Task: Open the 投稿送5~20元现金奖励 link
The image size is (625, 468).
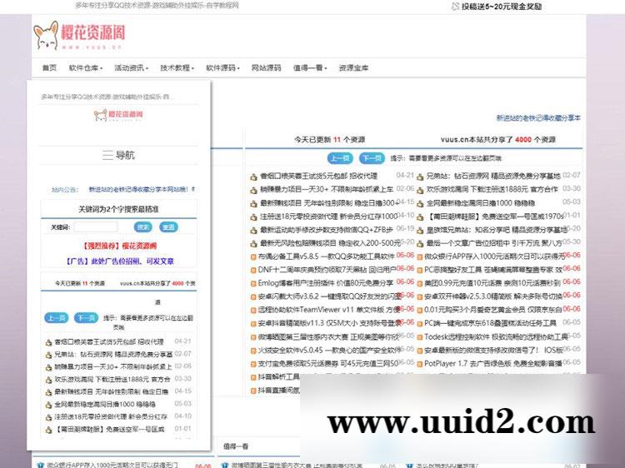Action: point(502,7)
